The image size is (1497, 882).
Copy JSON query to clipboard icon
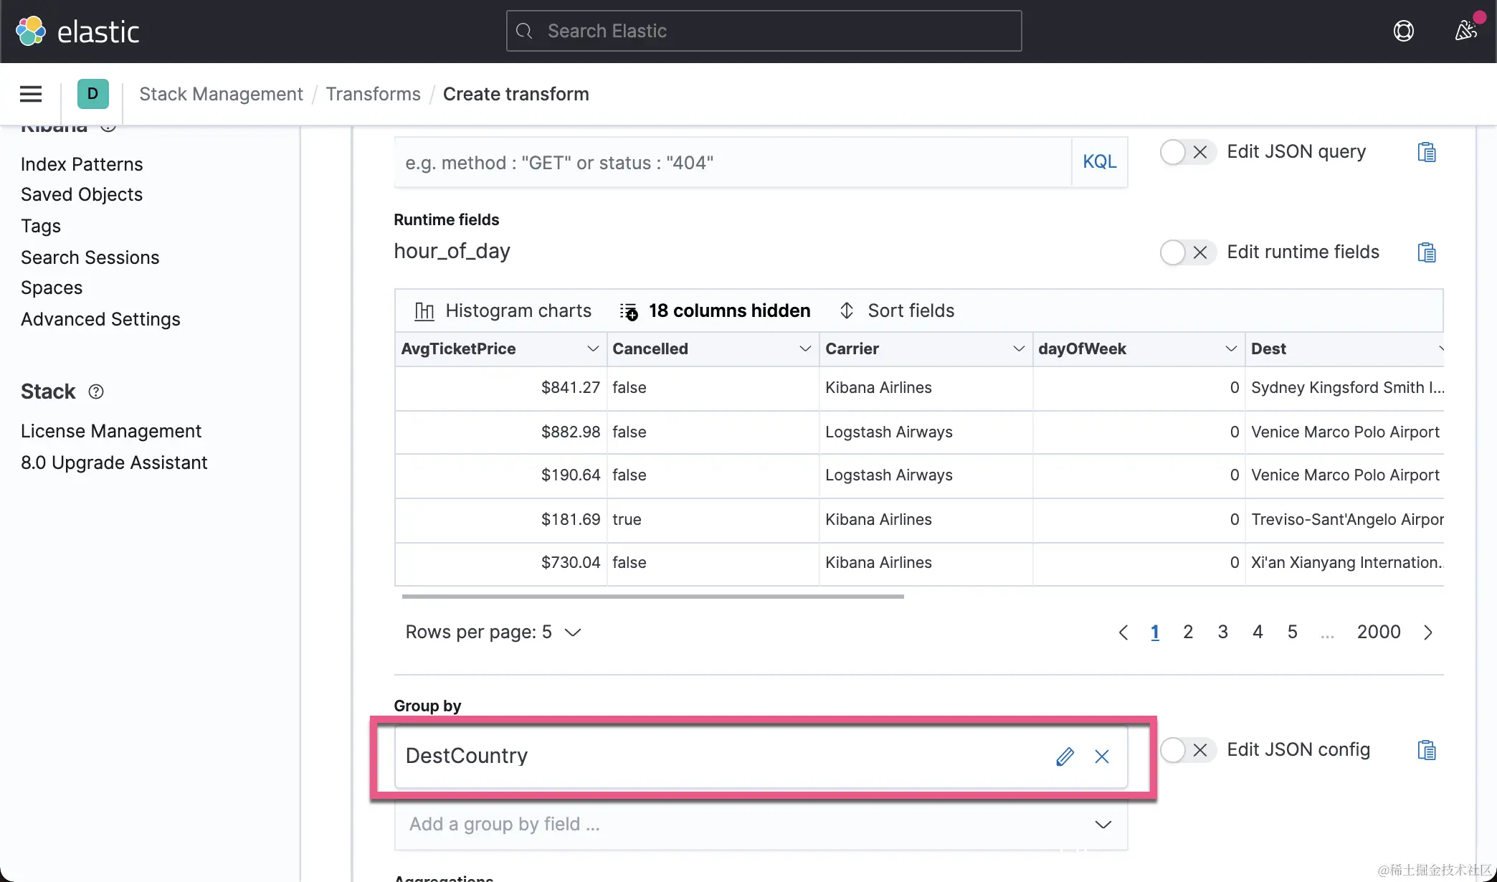tap(1426, 152)
